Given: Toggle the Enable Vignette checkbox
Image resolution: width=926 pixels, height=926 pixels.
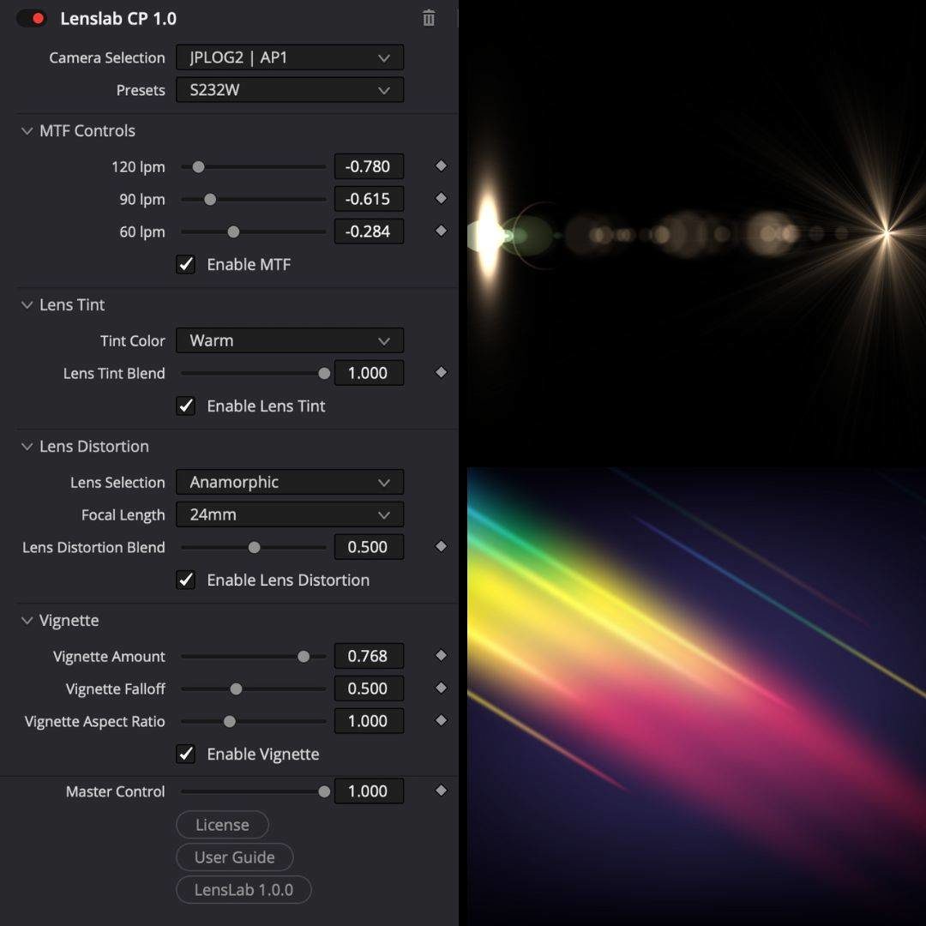Looking at the screenshot, I should tap(186, 755).
